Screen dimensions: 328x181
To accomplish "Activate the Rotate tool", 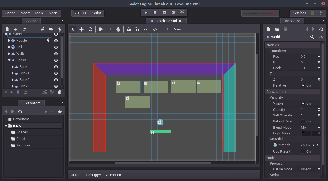I will click(90, 29).
